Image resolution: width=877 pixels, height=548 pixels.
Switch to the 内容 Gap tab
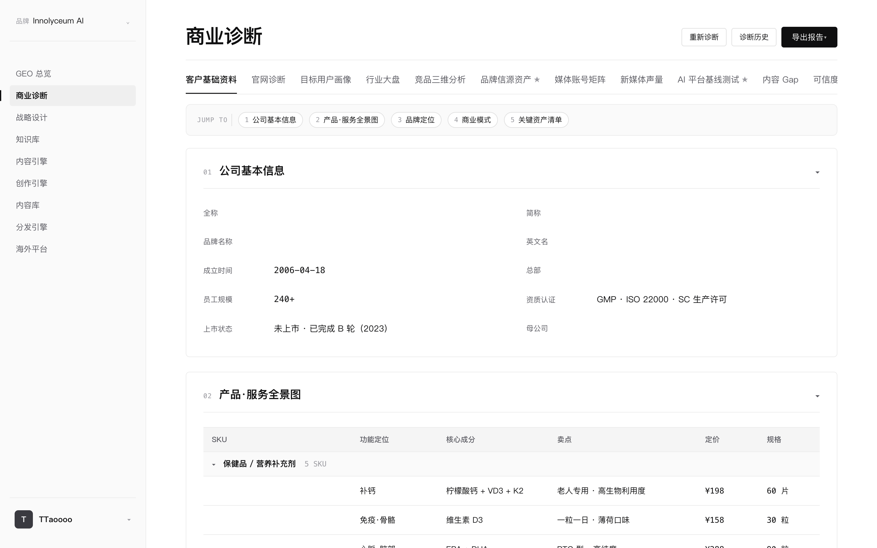780,80
